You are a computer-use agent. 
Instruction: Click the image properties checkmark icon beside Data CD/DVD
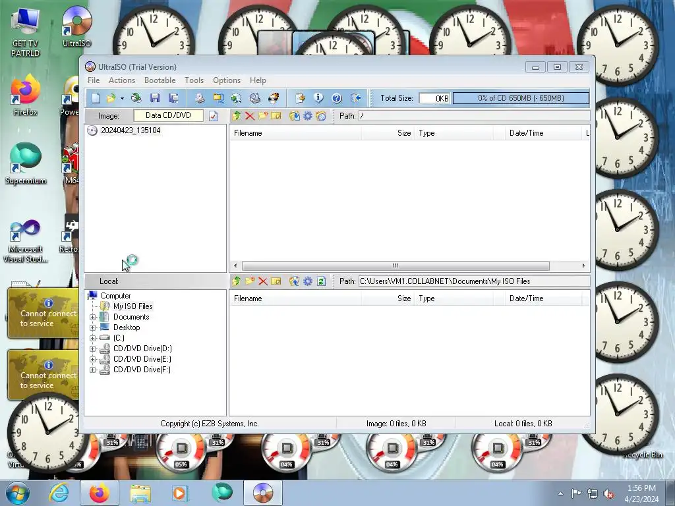(x=213, y=116)
